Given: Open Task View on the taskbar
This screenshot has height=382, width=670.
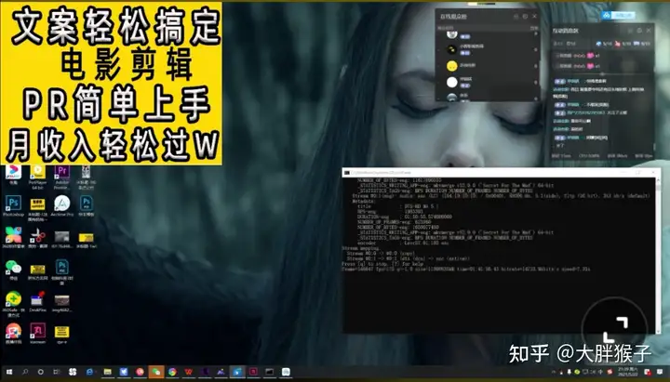Looking at the screenshot, I should (56, 372).
